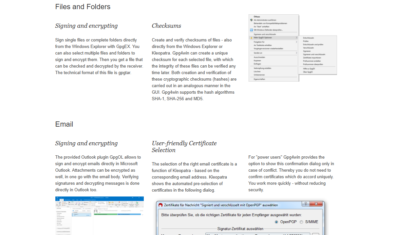Click the GpgEX padlock icon beside Mehr GpgEX Optionen
This screenshot has height=235, width=393.
click(251, 38)
